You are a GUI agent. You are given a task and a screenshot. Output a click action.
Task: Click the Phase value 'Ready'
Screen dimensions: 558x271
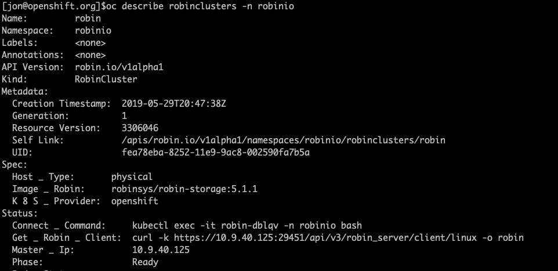coord(145,262)
